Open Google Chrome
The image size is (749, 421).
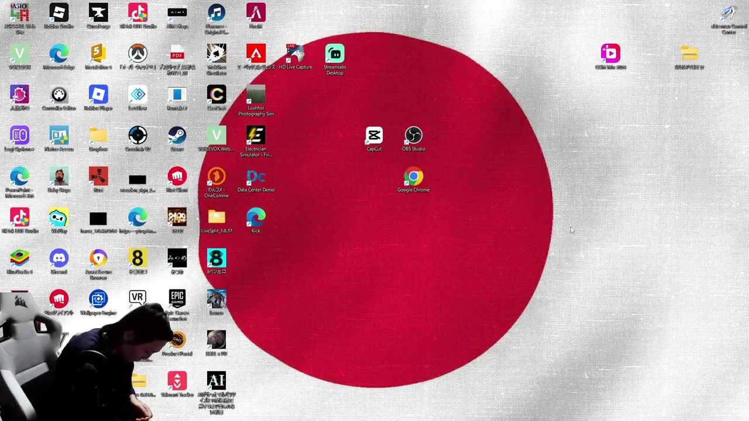414,177
